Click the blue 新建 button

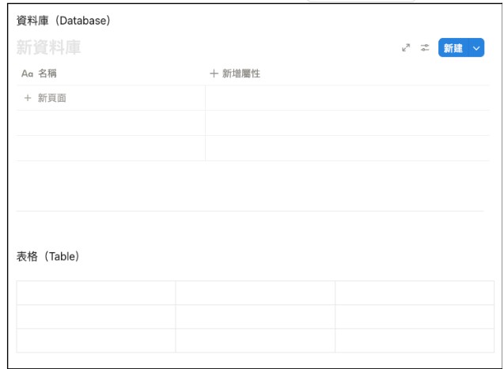(453, 48)
